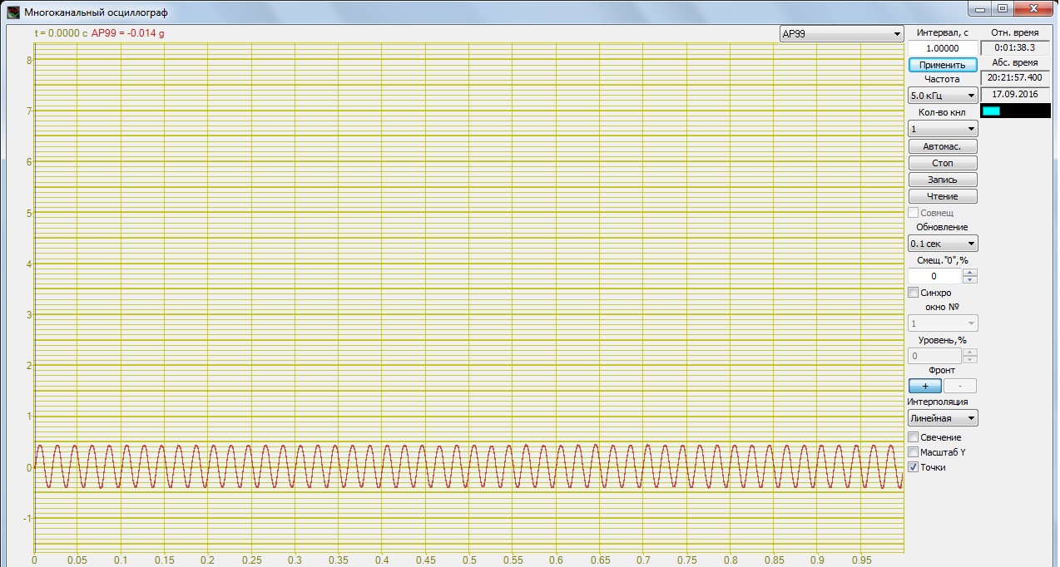1060x567 pixels.
Task: Decrease Смещ."0",% with the down arrow
Action: (970, 279)
